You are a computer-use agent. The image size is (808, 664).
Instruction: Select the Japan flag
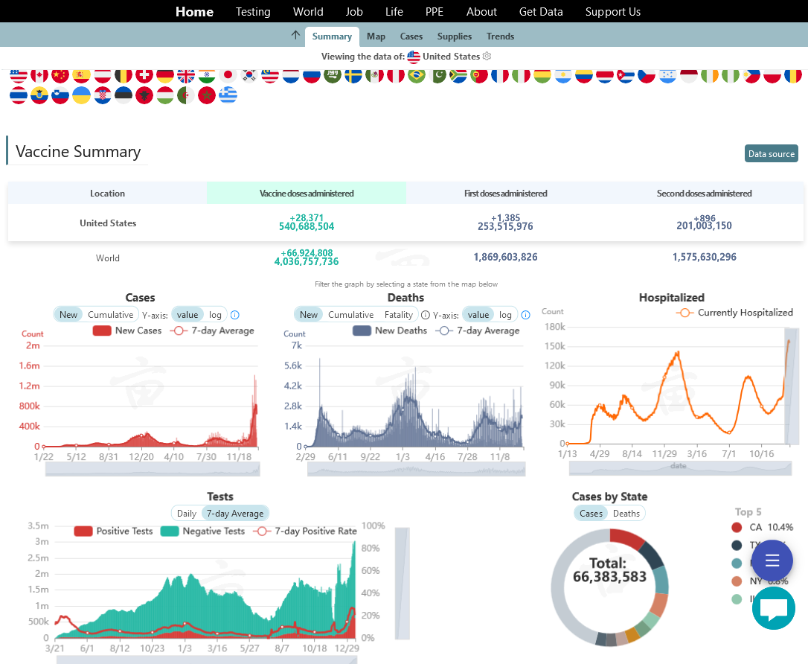[228, 75]
